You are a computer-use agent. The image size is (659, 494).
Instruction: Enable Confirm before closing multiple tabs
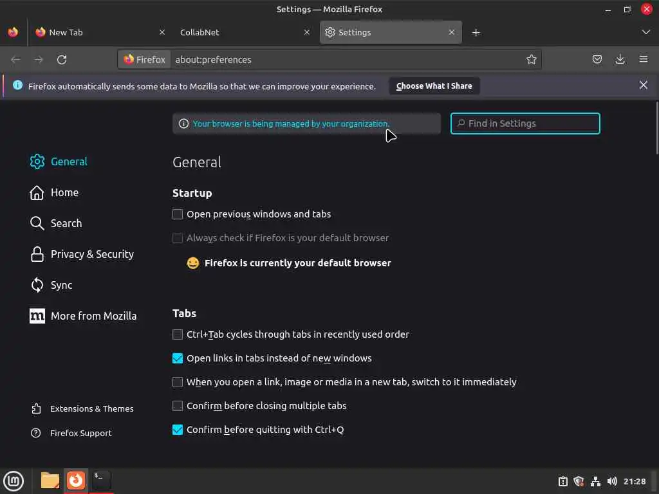pos(178,406)
